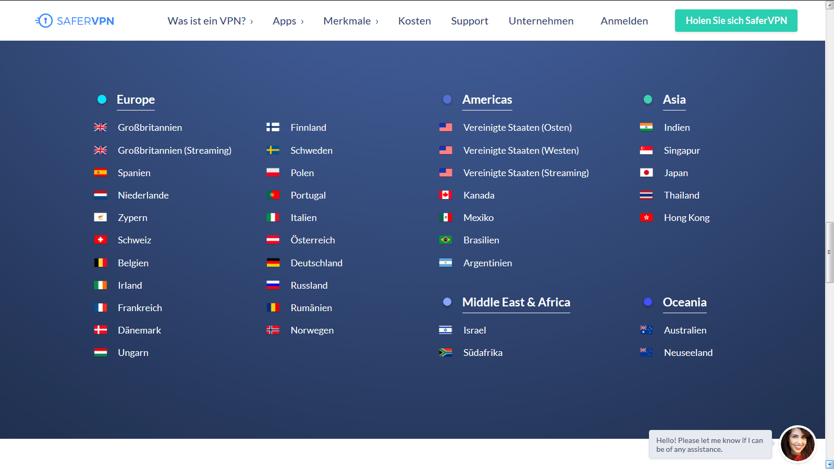
Task: Click the German flag icon
Action: point(273,263)
